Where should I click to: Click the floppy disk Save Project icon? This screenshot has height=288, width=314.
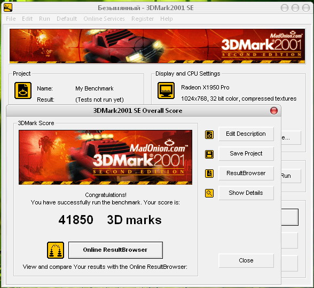coord(209,154)
